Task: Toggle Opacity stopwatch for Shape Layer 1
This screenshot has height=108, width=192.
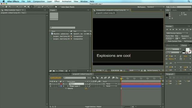Action: [66, 88]
